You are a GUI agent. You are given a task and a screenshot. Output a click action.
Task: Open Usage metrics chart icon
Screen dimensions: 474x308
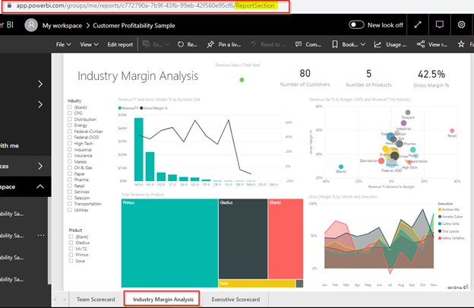pos(378,44)
